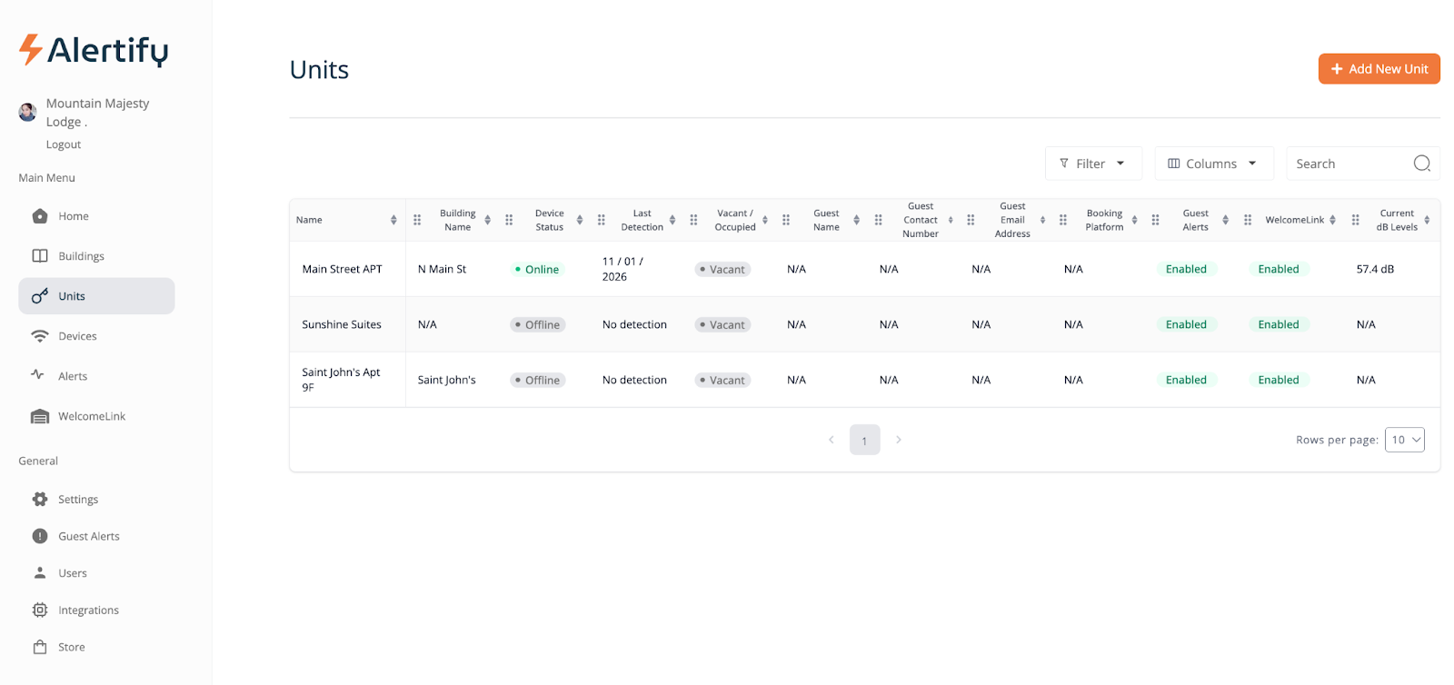The image size is (1454, 685).
Task: Click the Devices wifi icon in sidebar
Action: pos(40,336)
